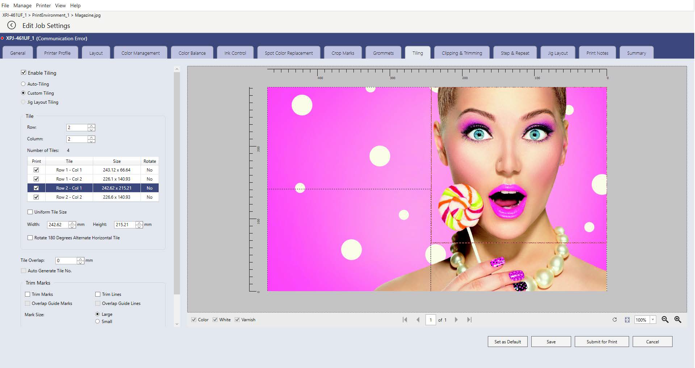
Task: Select the Zoom Out magnifier tool
Action: click(x=665, y=320)
